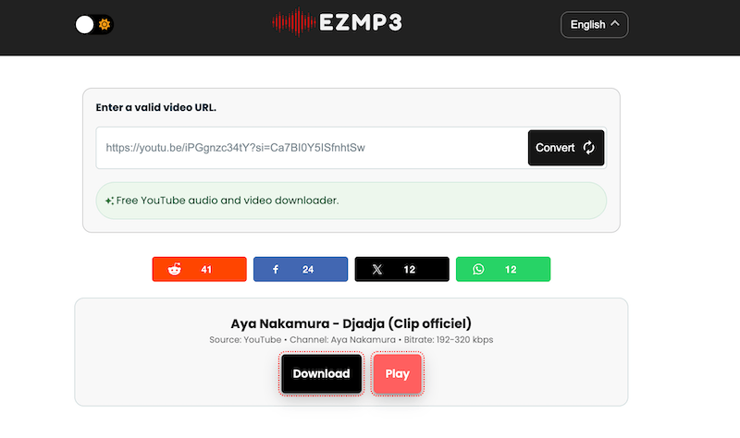Share on Reddit button with 41
Image resolution: width=740 pixels, height=438 pixels.
pyautogui.click(x=199, y=269)
